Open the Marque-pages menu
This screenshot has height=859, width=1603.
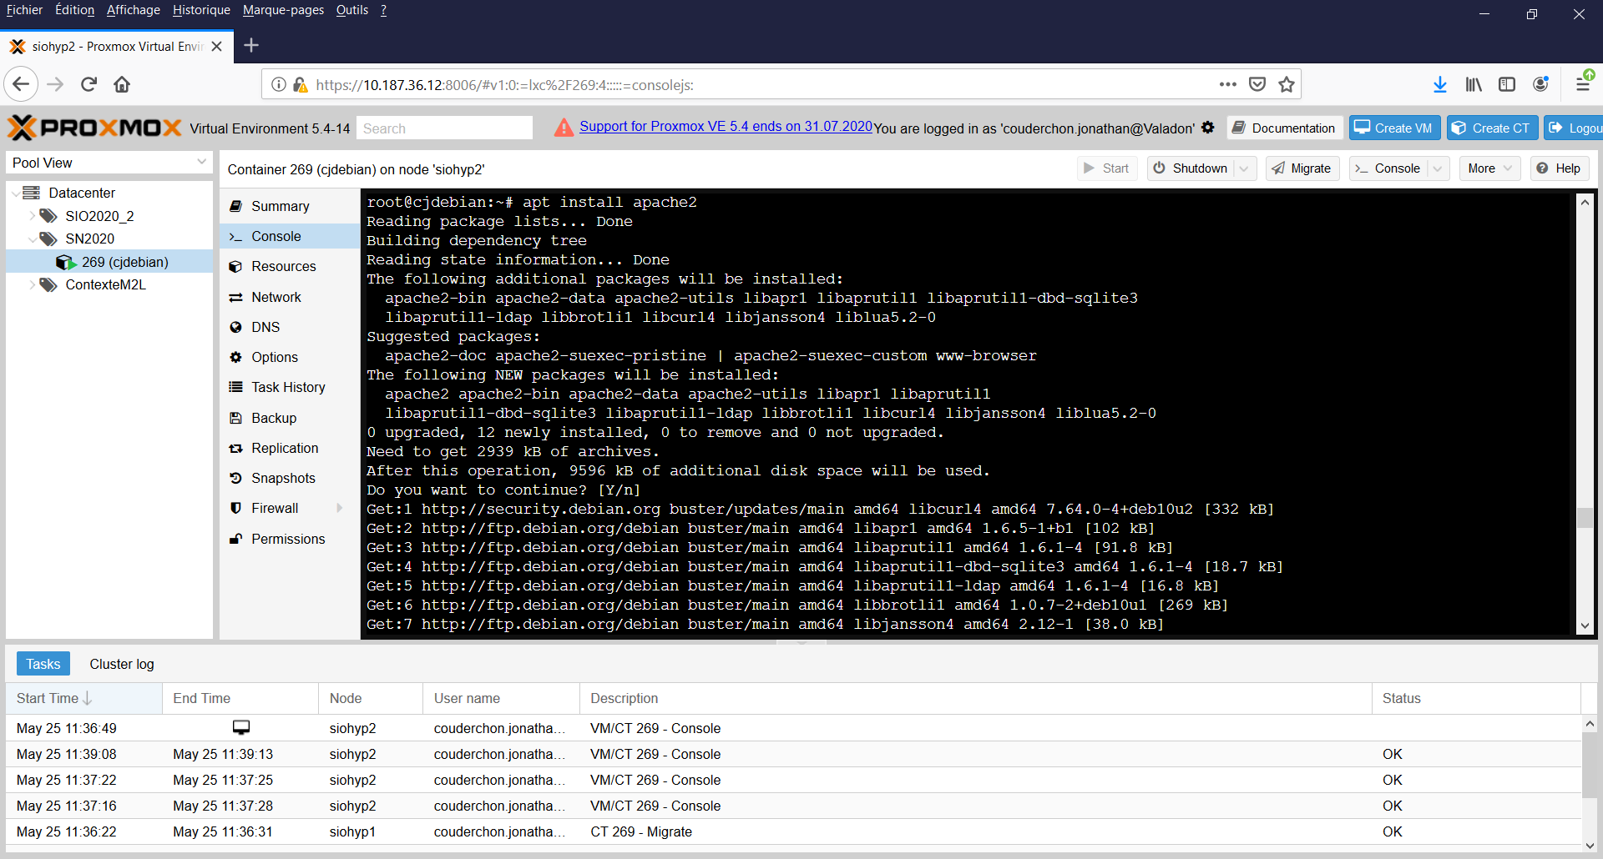[x=283, y=10]
